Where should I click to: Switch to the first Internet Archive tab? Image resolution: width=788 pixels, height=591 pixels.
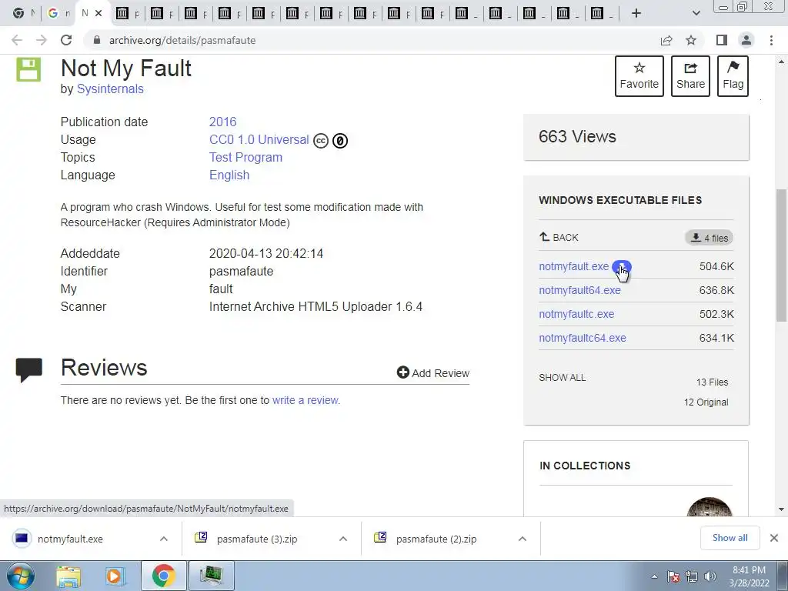click(127, 14)
